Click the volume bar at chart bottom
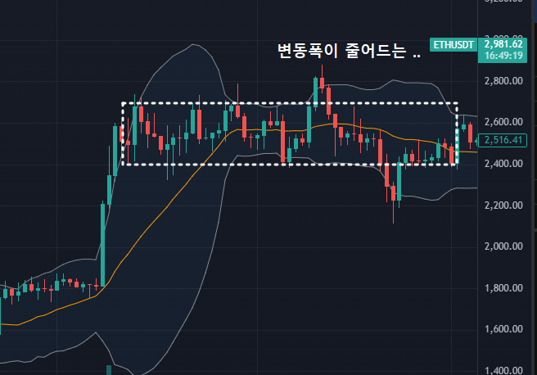 109,370
